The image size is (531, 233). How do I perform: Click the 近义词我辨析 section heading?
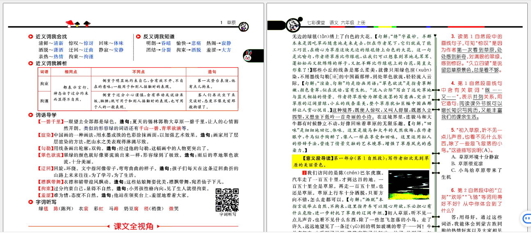click(51, 63)
